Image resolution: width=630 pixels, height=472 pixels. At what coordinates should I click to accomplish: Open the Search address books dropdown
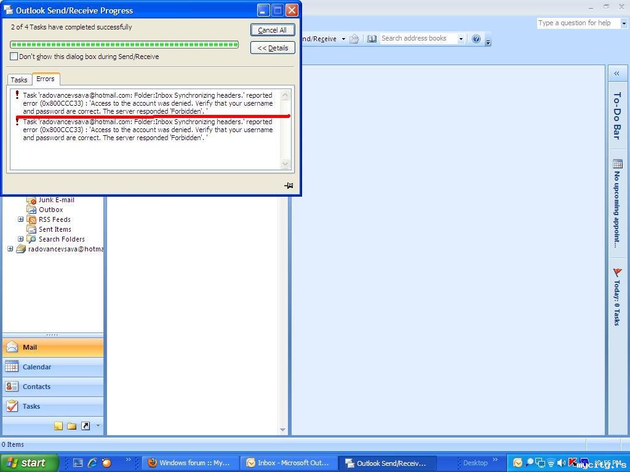[461, 39]
